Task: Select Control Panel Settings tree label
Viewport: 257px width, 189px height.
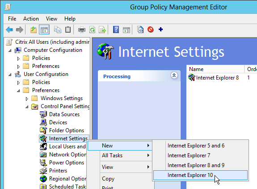Action: [x=65, y=106]
